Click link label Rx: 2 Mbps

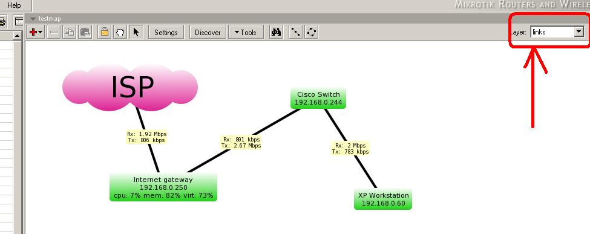(350, 149)
